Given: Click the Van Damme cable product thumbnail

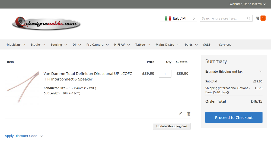Looking at the screenshot, I should pos(23,87).
